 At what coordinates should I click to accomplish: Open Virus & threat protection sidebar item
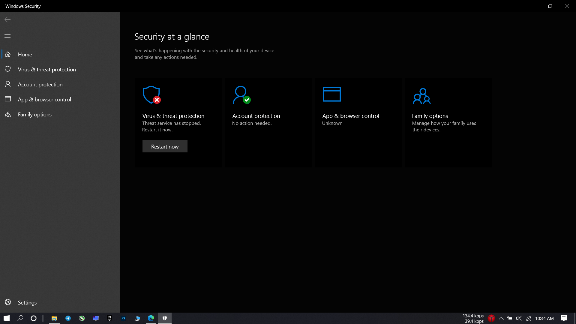47,70
